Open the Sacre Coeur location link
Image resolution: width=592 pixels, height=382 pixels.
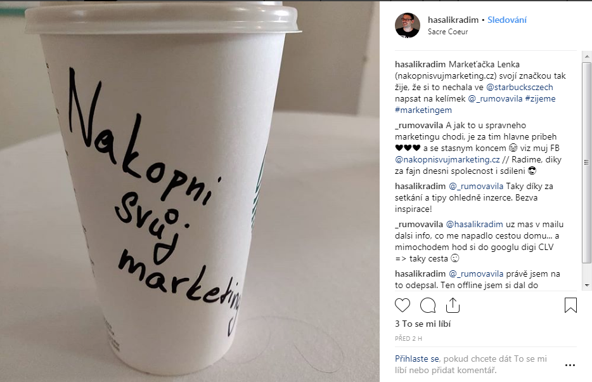447,32
